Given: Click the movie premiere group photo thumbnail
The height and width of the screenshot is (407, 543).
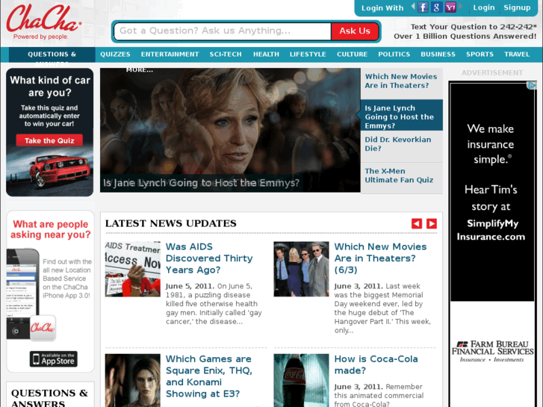Looking at the screenshot, I should tap(301, 269).
